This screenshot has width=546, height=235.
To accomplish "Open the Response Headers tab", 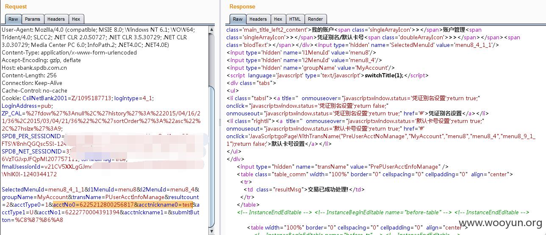I will coord(258,19).
